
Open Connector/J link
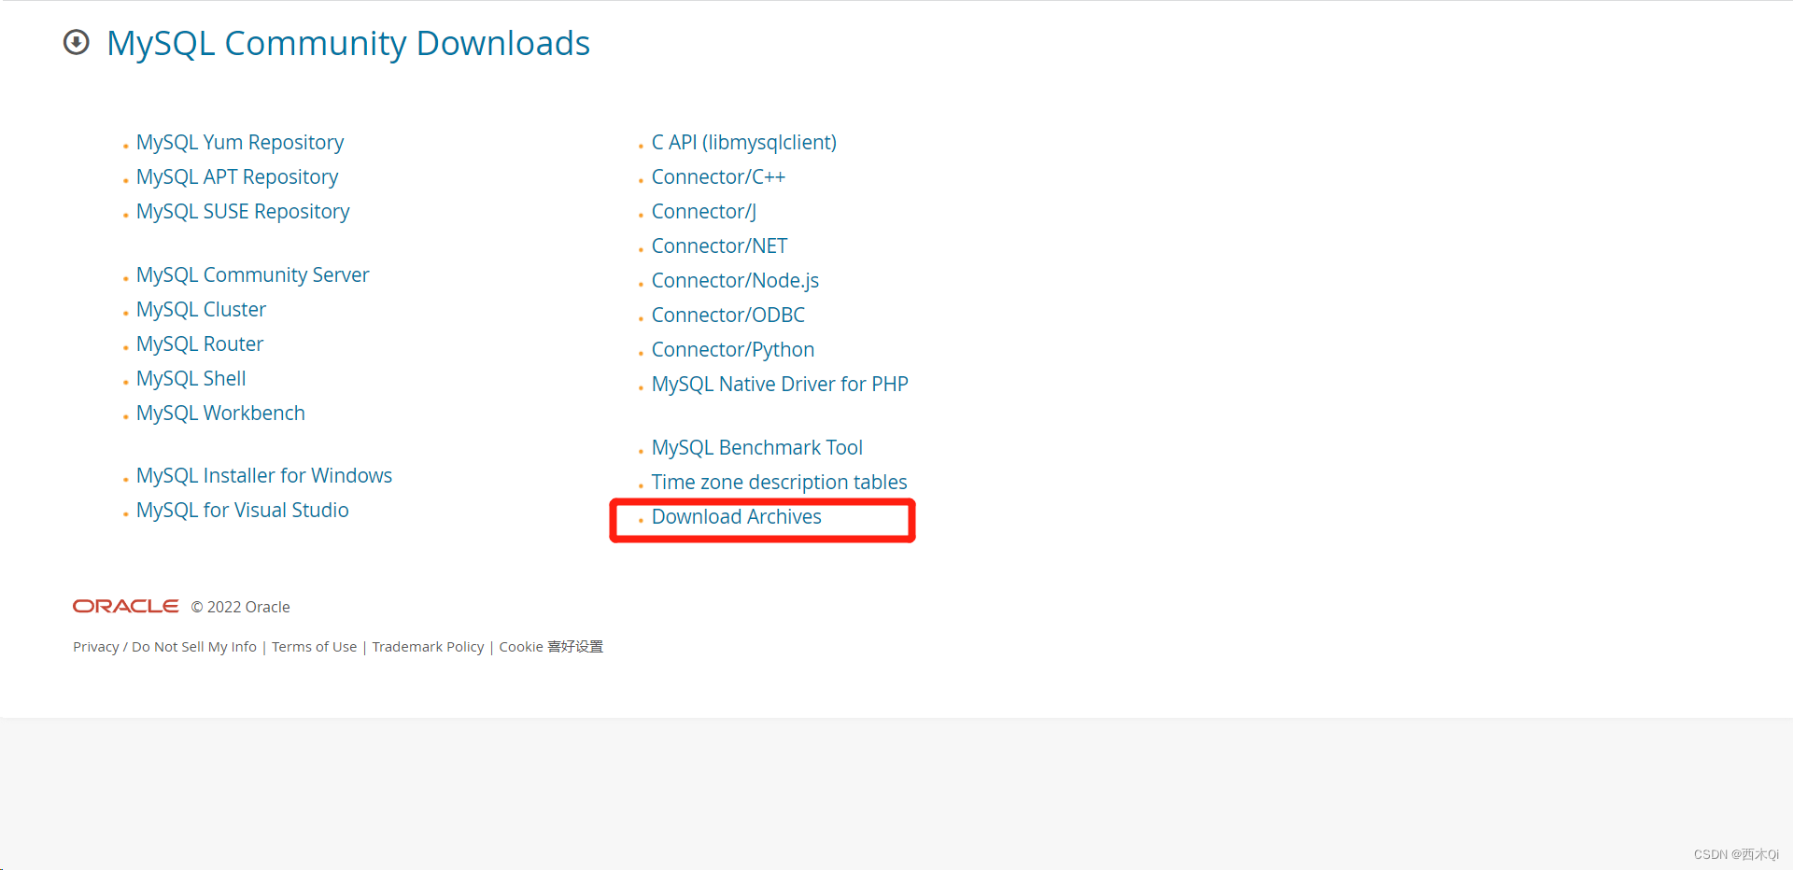pyautogui.click(x=704, y=212)
